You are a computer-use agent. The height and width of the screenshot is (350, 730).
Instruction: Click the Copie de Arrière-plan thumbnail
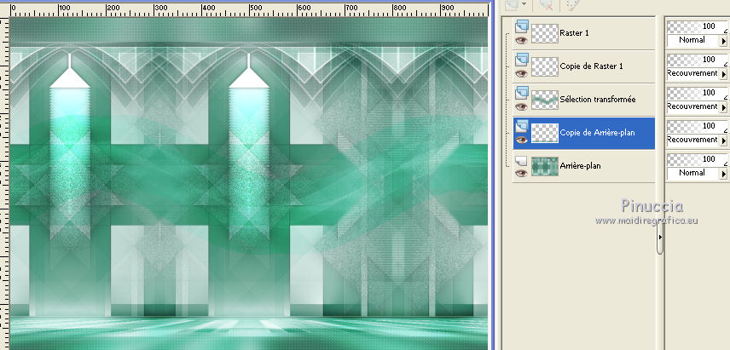pos(545,133)
